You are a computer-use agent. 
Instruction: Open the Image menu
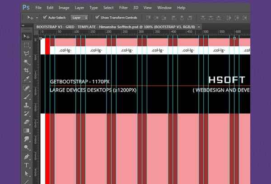tap(64, 8)
